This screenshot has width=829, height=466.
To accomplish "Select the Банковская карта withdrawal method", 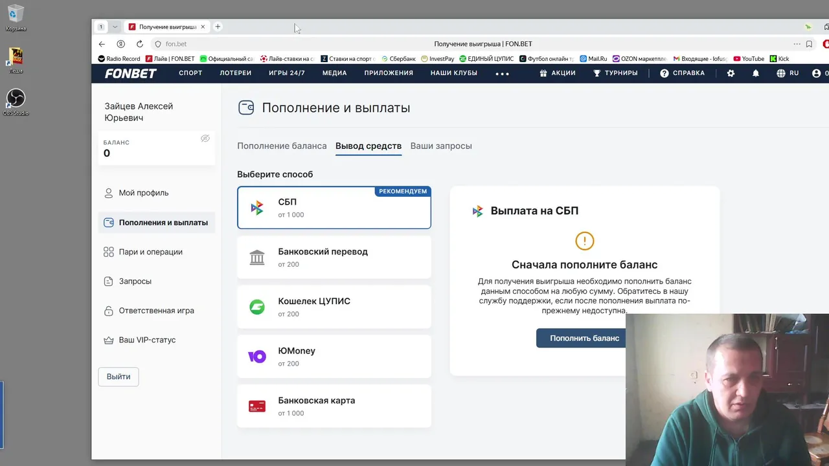I will [x=334, y=406].
